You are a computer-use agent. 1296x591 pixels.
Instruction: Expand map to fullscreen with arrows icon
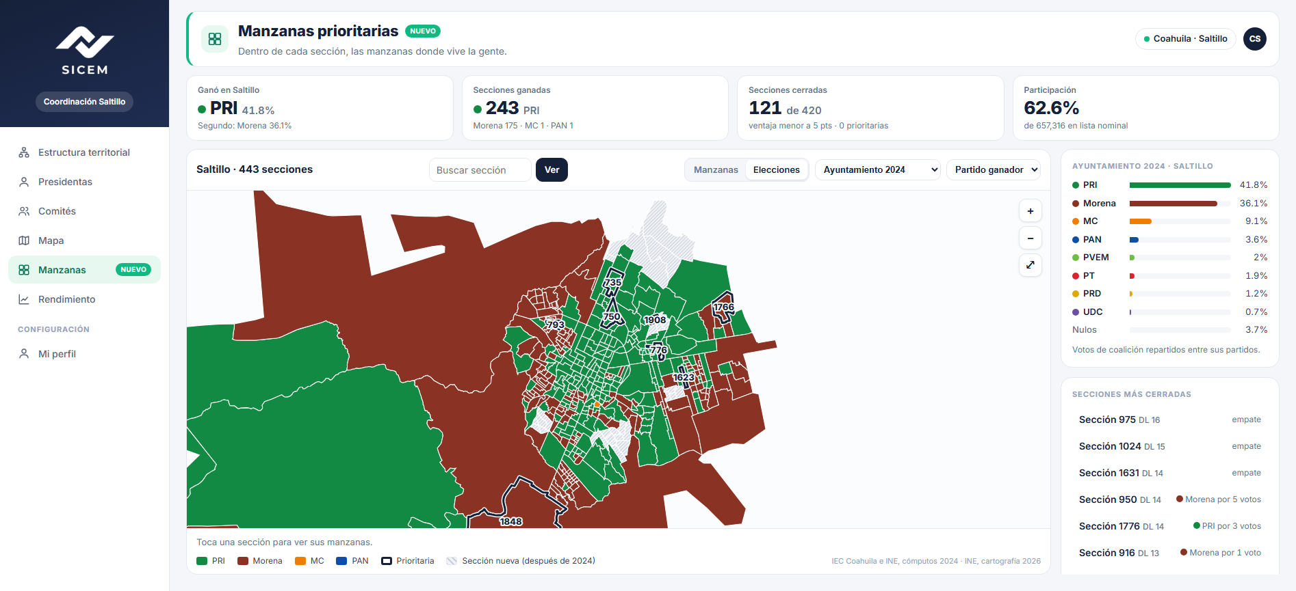1031,264
